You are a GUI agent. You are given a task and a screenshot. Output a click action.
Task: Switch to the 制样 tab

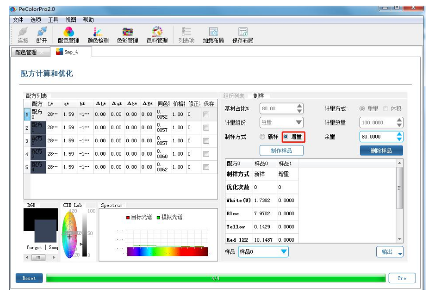pyautogui.click(x=258, y=96)
